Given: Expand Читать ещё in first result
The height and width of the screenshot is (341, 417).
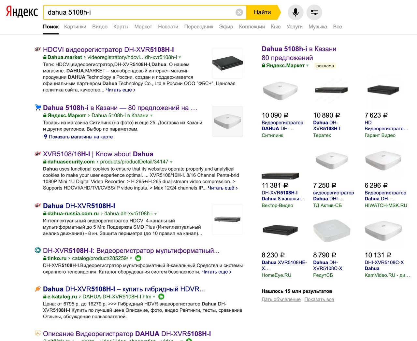Looking at the screenshot, I should [x=121, y=90].
